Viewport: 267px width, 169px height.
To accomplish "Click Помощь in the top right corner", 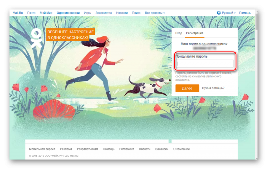I will tap(245, 13).
